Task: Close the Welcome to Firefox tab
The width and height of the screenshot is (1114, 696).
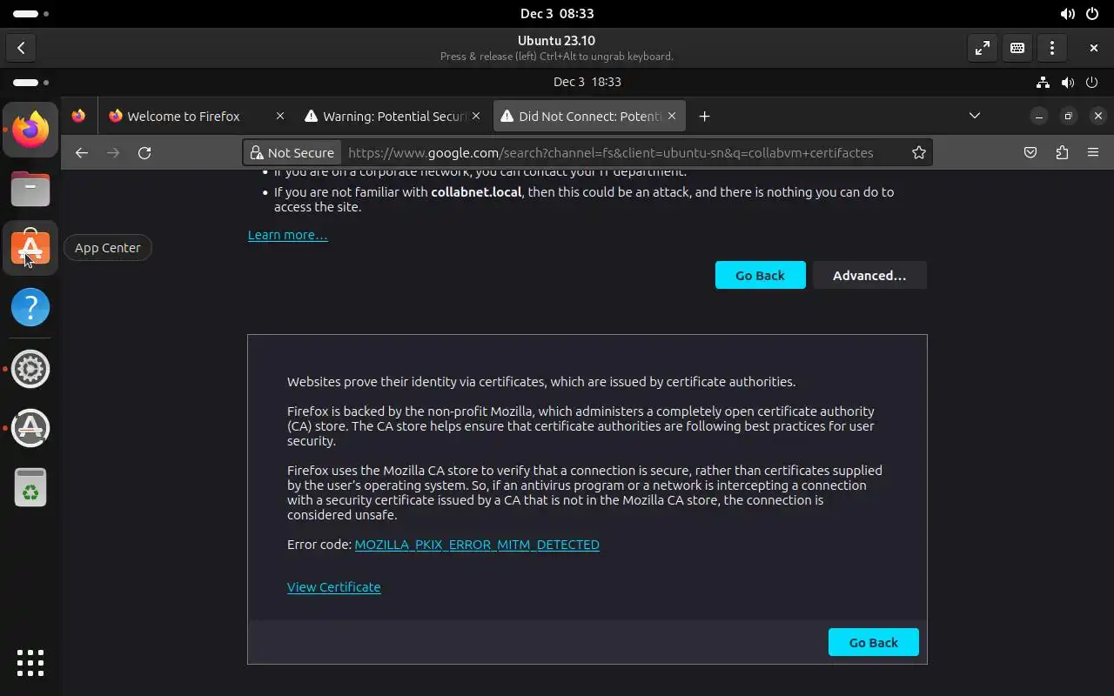Action: pos(279,116)
